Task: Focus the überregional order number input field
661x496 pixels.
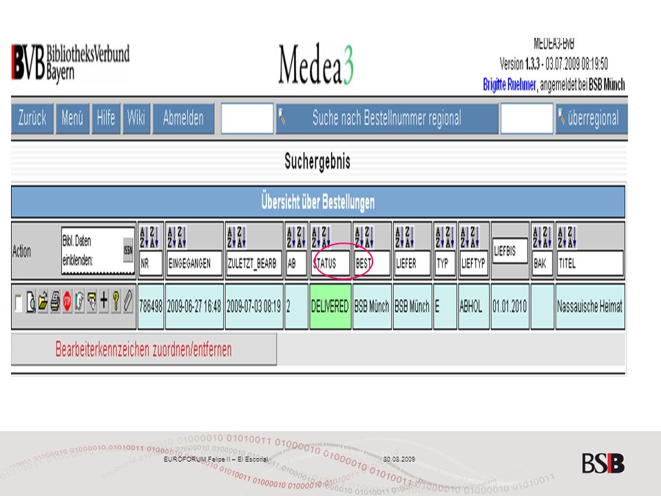Action: 527,118
